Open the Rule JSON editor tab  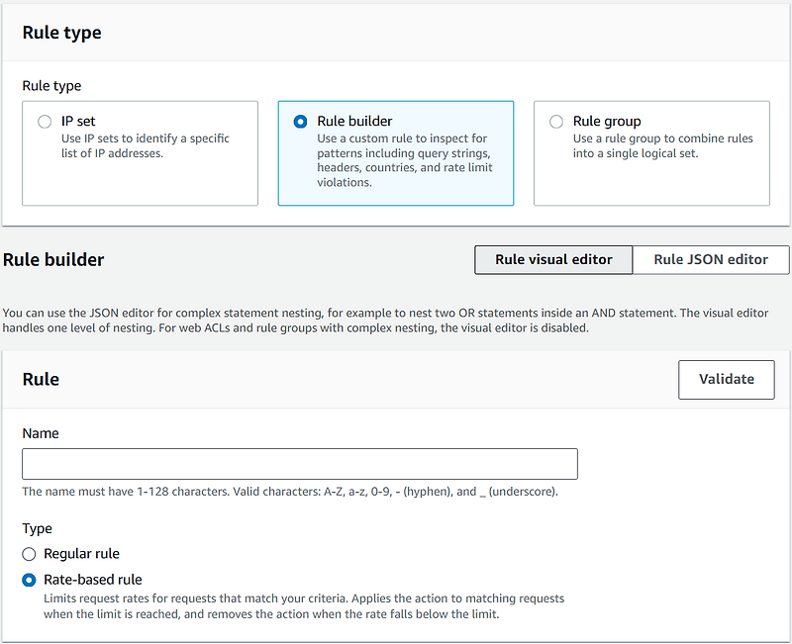711,260
